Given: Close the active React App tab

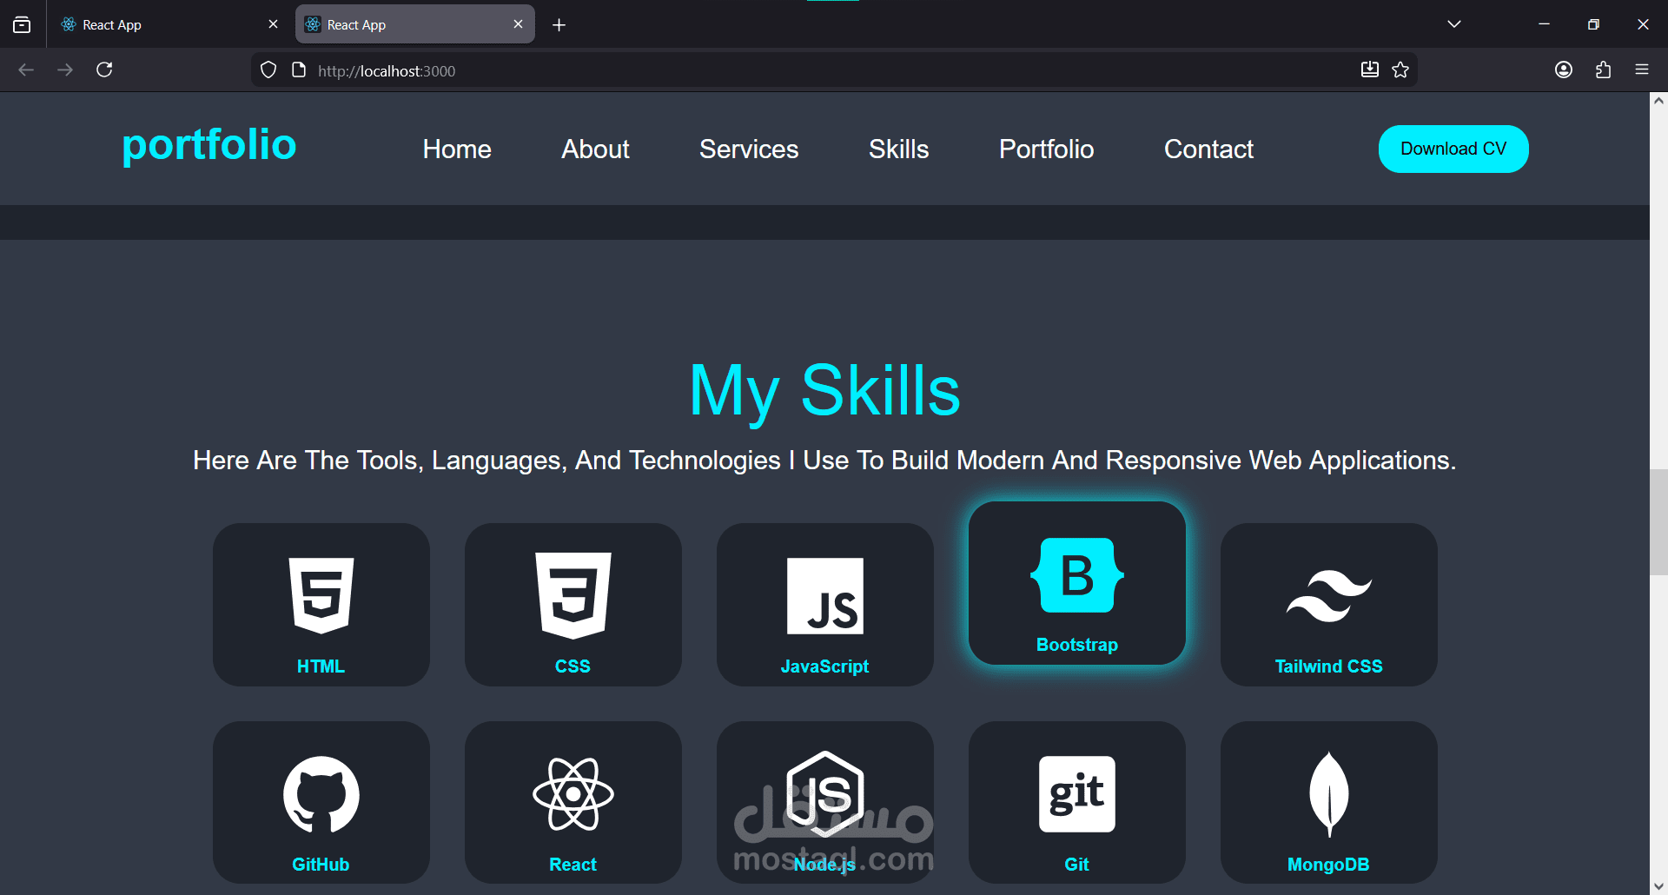Looking at the screenshot, I should click(519, 24).
